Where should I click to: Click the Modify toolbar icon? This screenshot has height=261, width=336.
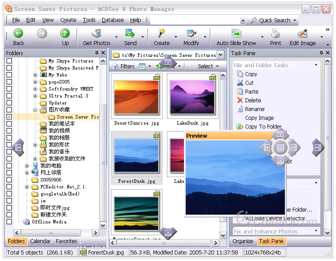coord(191,33)
